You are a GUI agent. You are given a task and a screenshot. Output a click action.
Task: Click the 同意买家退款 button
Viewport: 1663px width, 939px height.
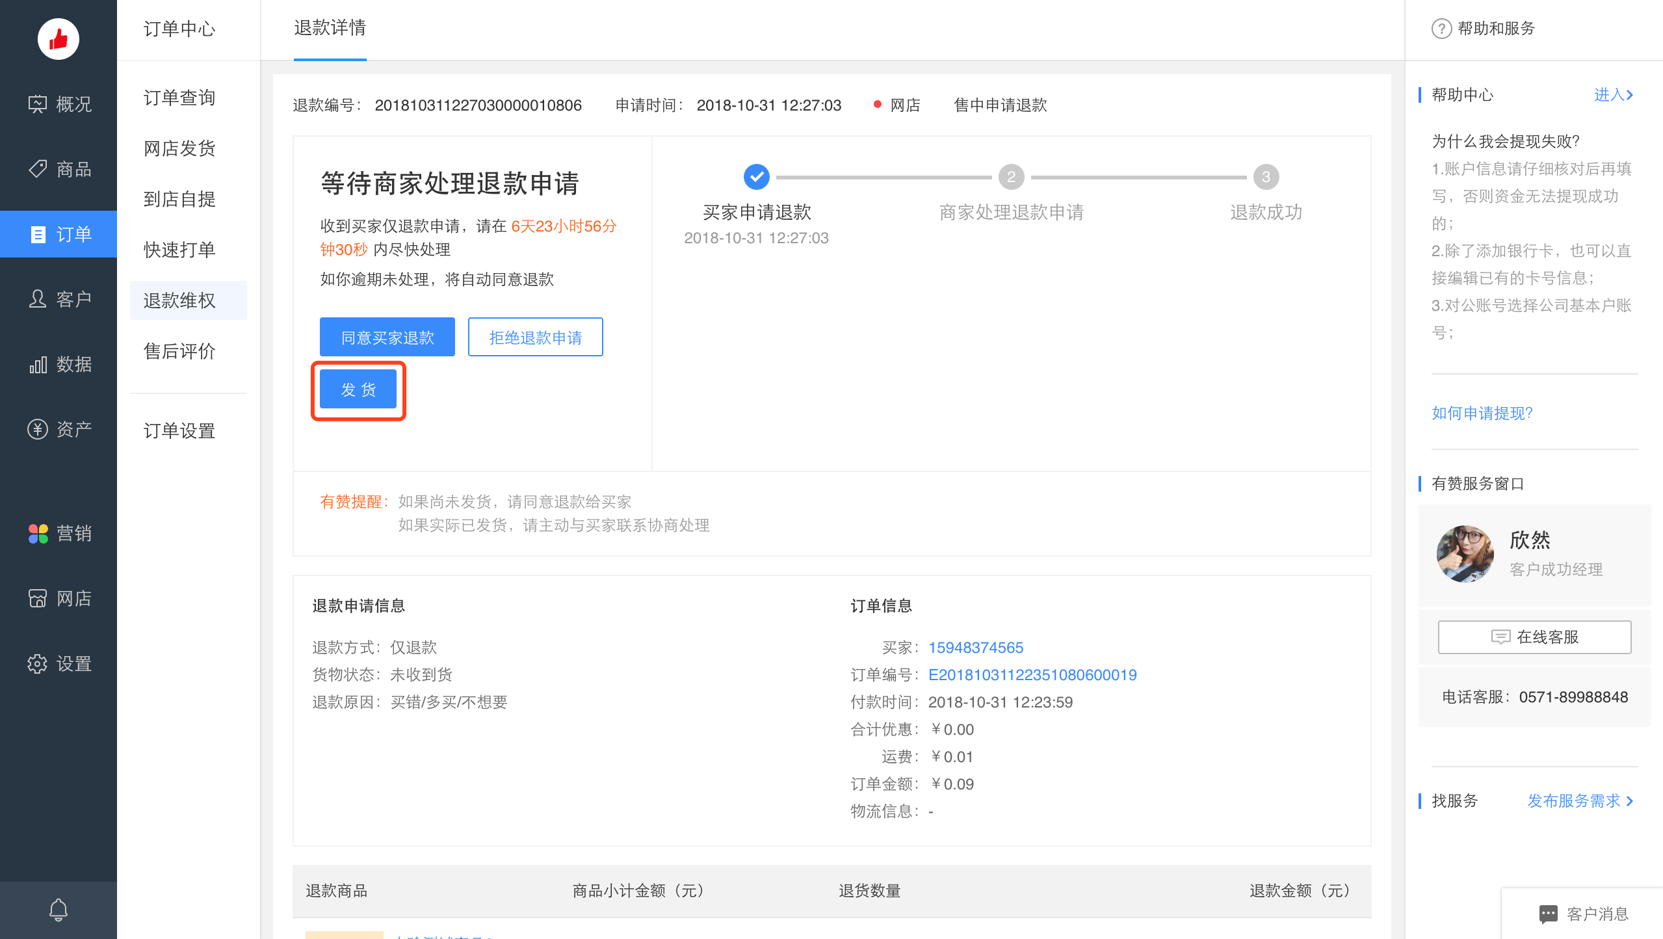click(387, 337)
